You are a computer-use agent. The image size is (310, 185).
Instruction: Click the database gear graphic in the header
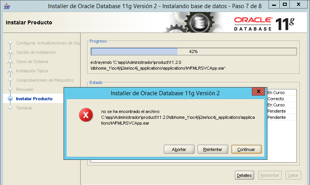(x=200, y=22)
